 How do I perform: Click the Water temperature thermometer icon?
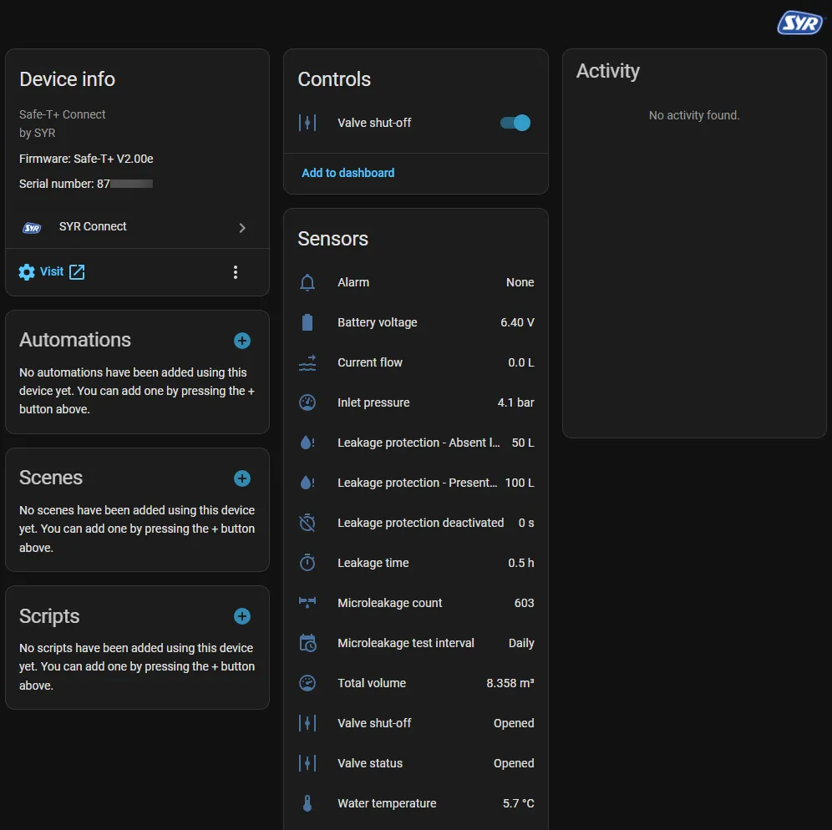(x=307, y=803)
